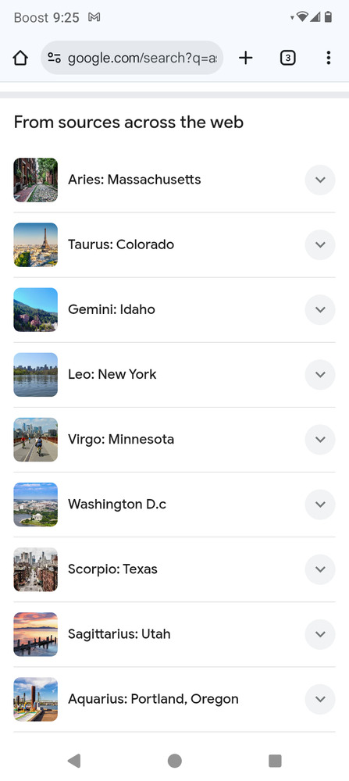
Task: Tap the Chrome home icon
Action: click(x=20, y=59)
